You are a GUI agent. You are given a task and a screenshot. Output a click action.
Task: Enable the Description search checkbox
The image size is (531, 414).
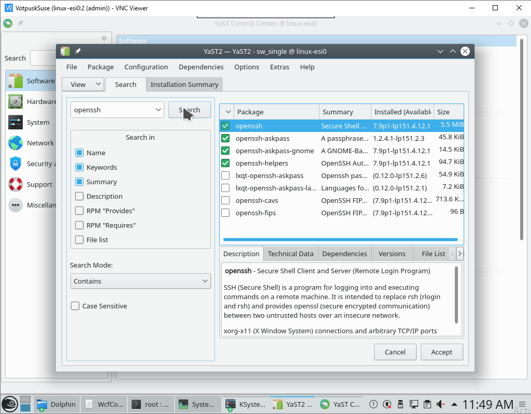pos(79,196)
